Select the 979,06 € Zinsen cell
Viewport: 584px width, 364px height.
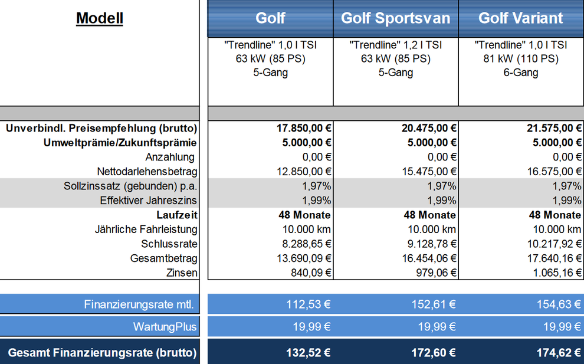coord(436,273)
